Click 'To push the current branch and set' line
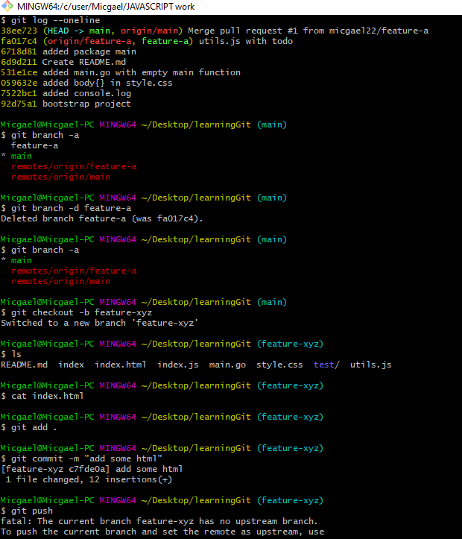Viewport: 462px width, 539px height. [162, 532]
